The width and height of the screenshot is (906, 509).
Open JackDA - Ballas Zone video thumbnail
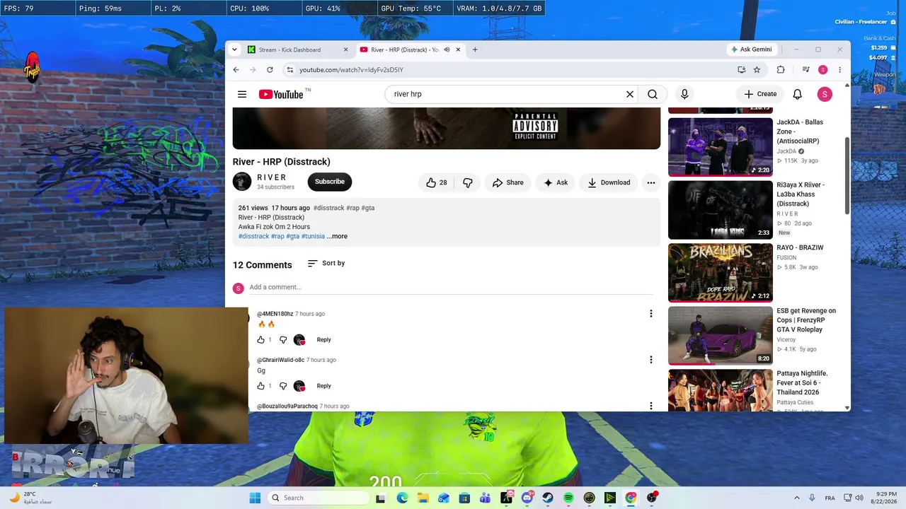coord(721,146)
